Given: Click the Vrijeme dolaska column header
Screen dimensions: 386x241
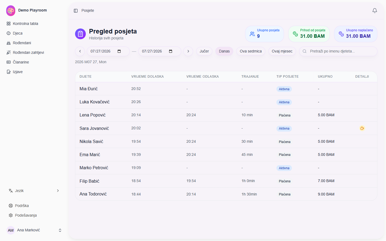Looking at the screenshot, I should click(x=148, y=77).
